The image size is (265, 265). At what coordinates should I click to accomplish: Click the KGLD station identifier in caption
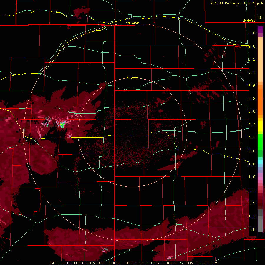pyautogui.click(x=173, y=263)
